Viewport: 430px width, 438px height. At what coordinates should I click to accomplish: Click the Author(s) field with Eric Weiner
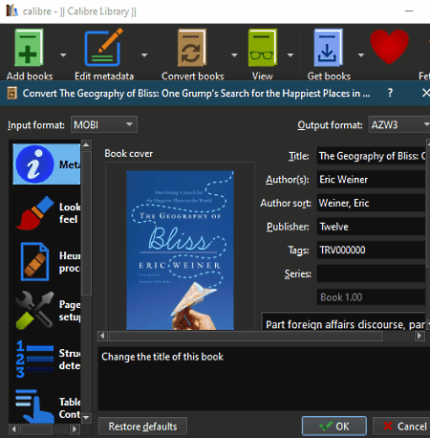[x=371, y=180]
